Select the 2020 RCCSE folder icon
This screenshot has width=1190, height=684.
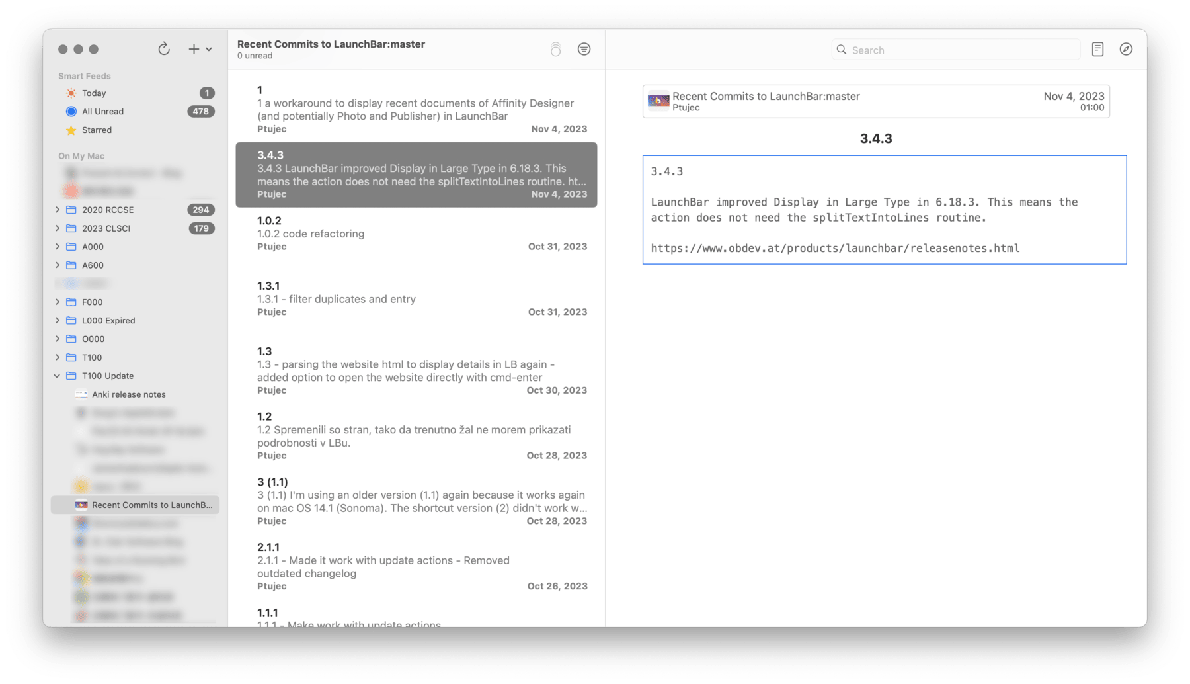(x=71, y=210)
